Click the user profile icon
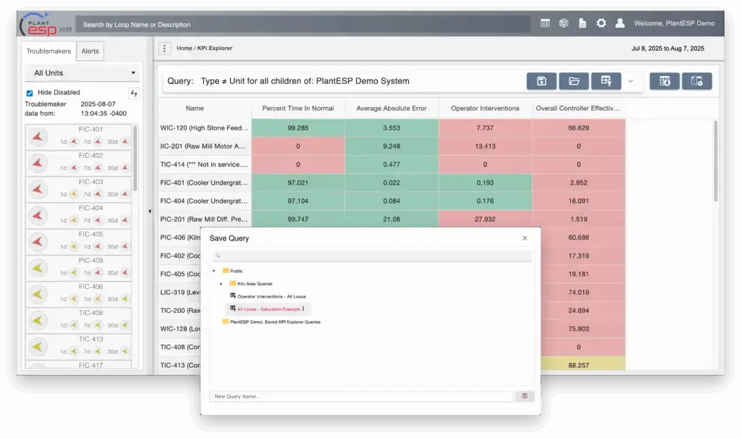 [x=620, y=23]
